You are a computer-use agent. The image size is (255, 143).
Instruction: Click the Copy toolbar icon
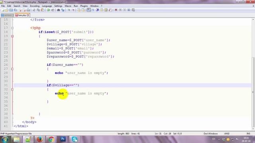(38, 10)
